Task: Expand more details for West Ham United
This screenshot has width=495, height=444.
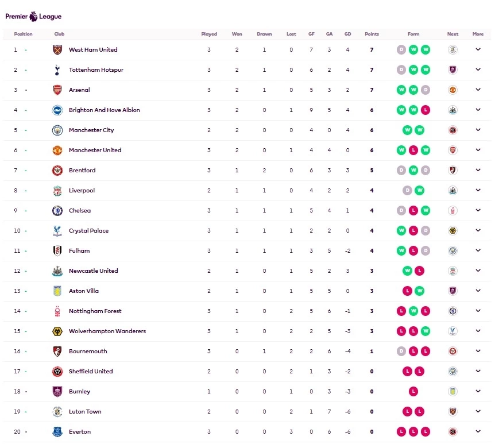Action: coord(478,49)
